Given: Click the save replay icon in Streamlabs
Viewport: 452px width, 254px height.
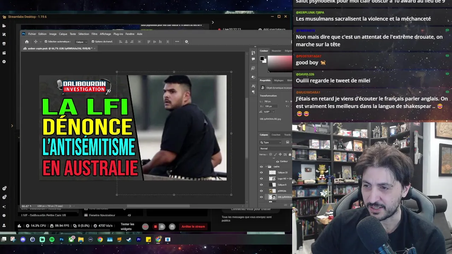Looking at the screenshot, I should (x=162, y=226).
